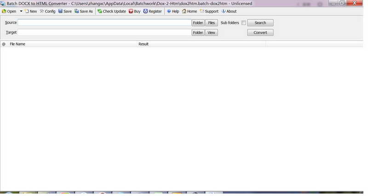Save the current project
368x196 pixels.
click(65, 11)
